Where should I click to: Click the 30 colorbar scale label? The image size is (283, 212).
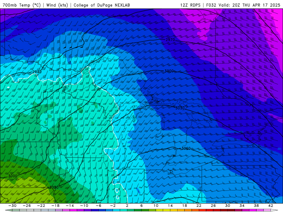click(x=227, y=206)
